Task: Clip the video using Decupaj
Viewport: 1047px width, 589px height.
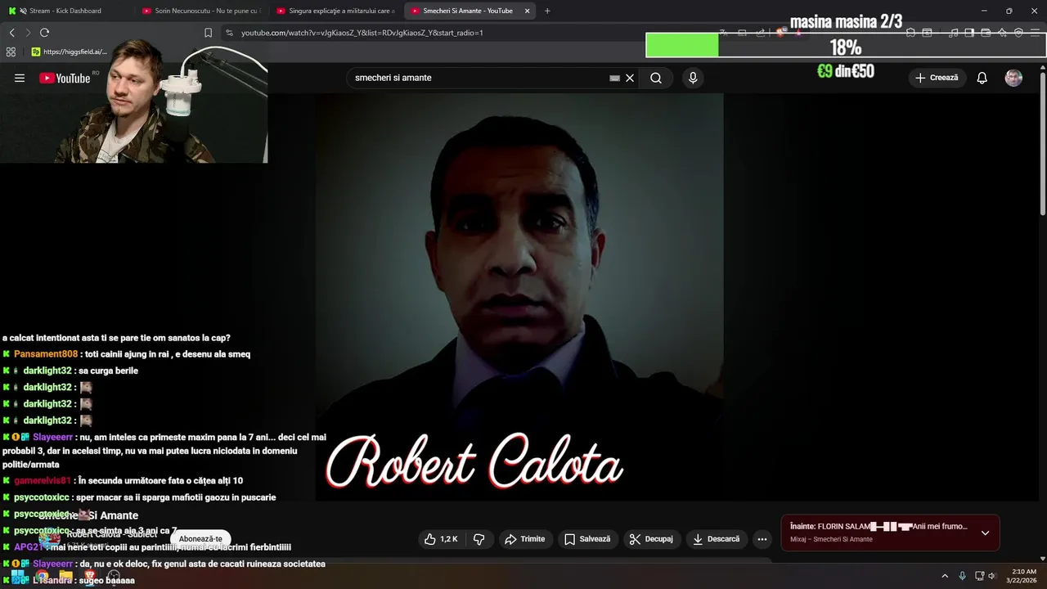Action: point(652,539)
